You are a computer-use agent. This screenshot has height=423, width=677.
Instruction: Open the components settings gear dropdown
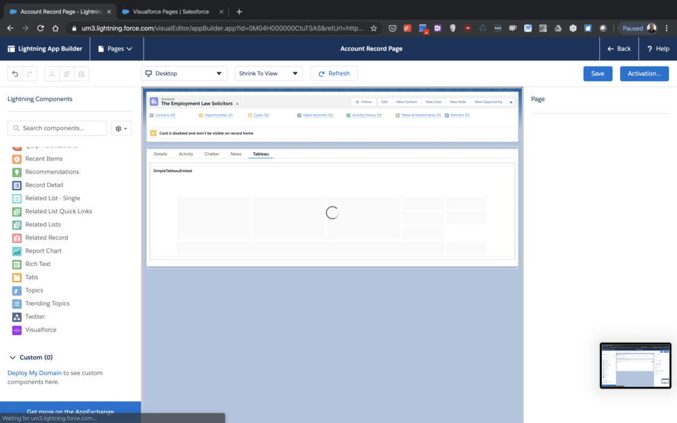click(x=121, y=129)
